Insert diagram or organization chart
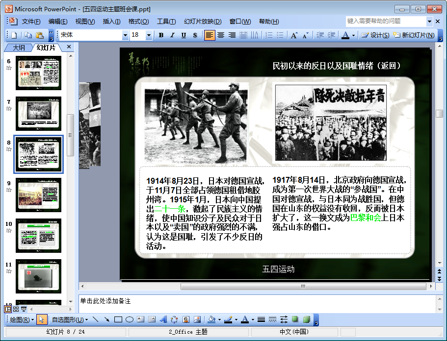 pyautogui.click(x=175, y=319)
